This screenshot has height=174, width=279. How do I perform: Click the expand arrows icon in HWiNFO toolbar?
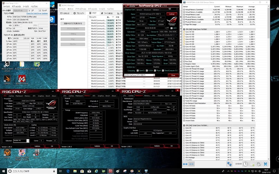(185, 164)
